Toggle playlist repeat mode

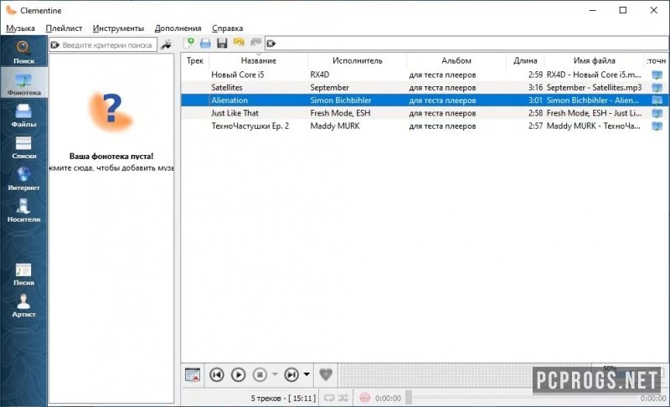click(x=329, y=398)
